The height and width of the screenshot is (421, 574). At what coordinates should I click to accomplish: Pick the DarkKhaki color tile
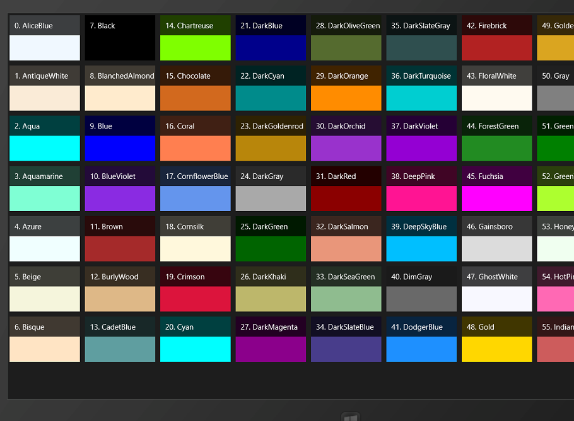point(271,289)
